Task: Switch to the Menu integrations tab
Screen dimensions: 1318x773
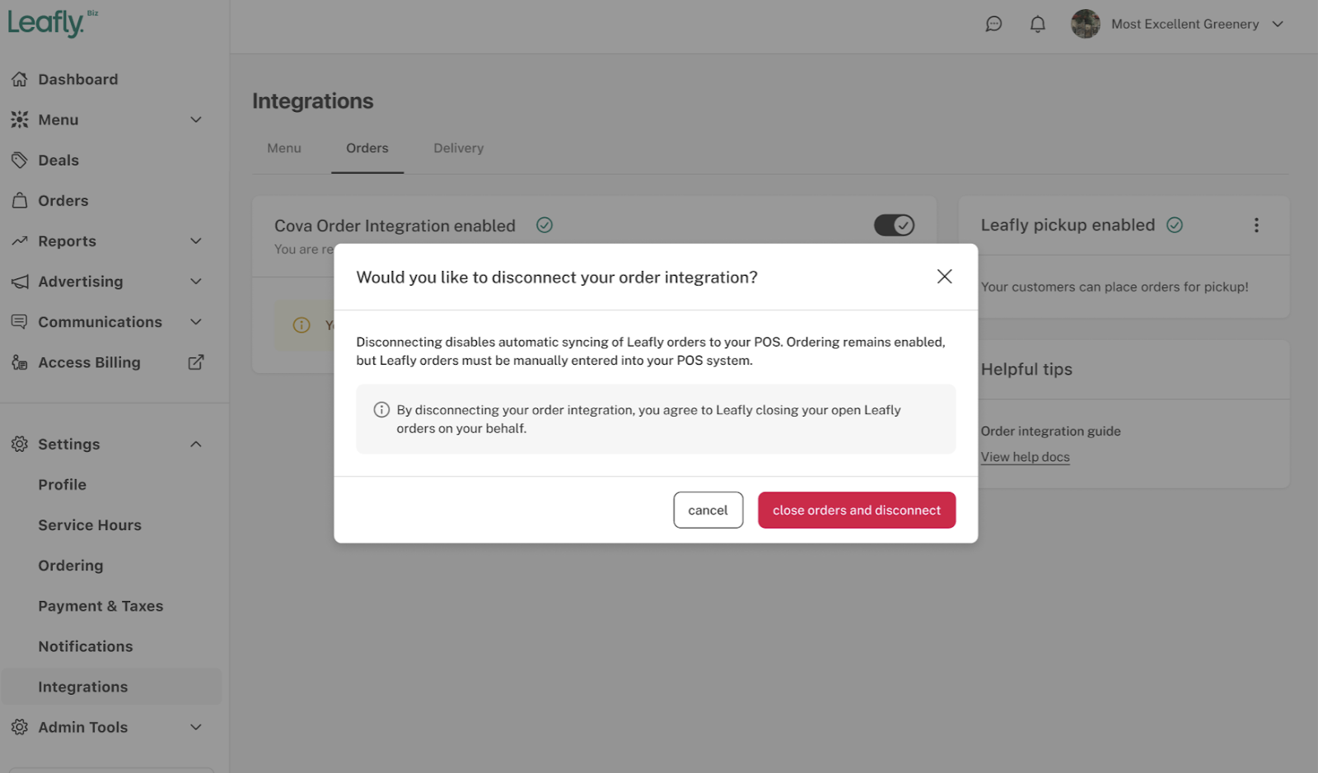Action: click(284, 148)
